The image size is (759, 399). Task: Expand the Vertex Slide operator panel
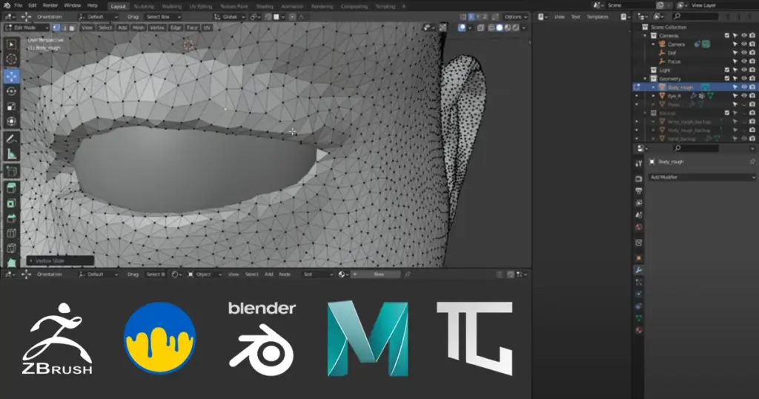coord(60,260)
